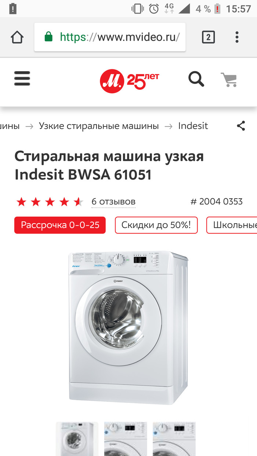Share this product via share icon
The width and height of the screenshot is (257, 456).
241,126
